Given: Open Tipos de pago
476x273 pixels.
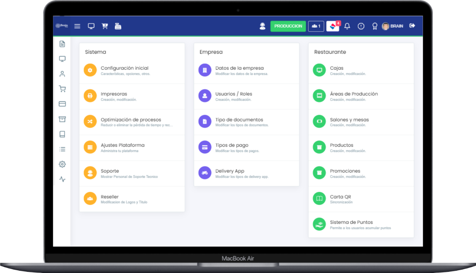Looking at the screenshot, I should (x=232, y=145).
